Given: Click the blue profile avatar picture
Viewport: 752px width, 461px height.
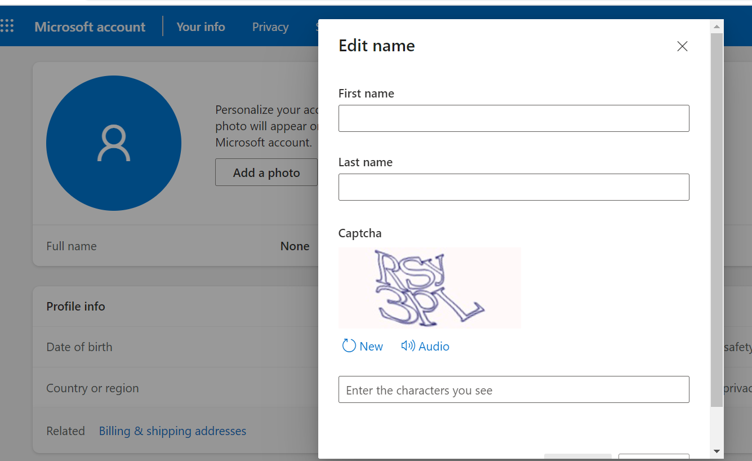Looking at the screenshot, I should [x=114, y=143].
